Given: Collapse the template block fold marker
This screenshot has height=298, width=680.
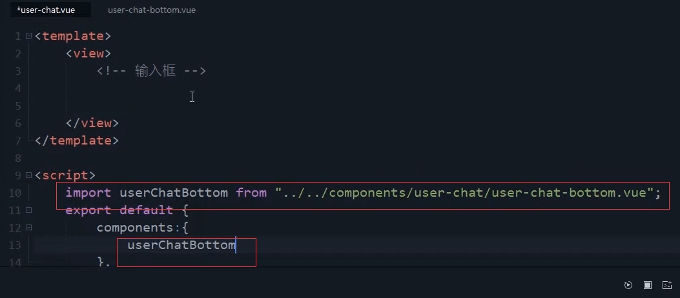Looking at the screenshot, I should [28, 36].
